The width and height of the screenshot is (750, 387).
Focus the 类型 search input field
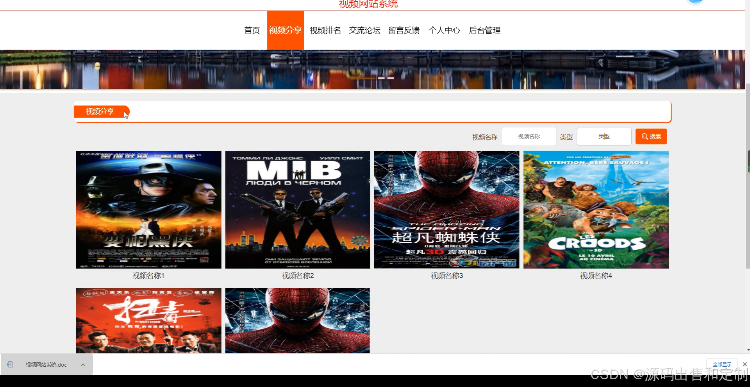(x=604, y=136)
